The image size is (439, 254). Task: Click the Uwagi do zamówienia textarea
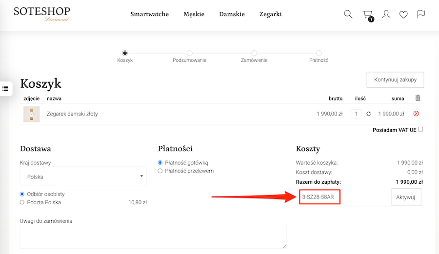[x=153, y=236]
